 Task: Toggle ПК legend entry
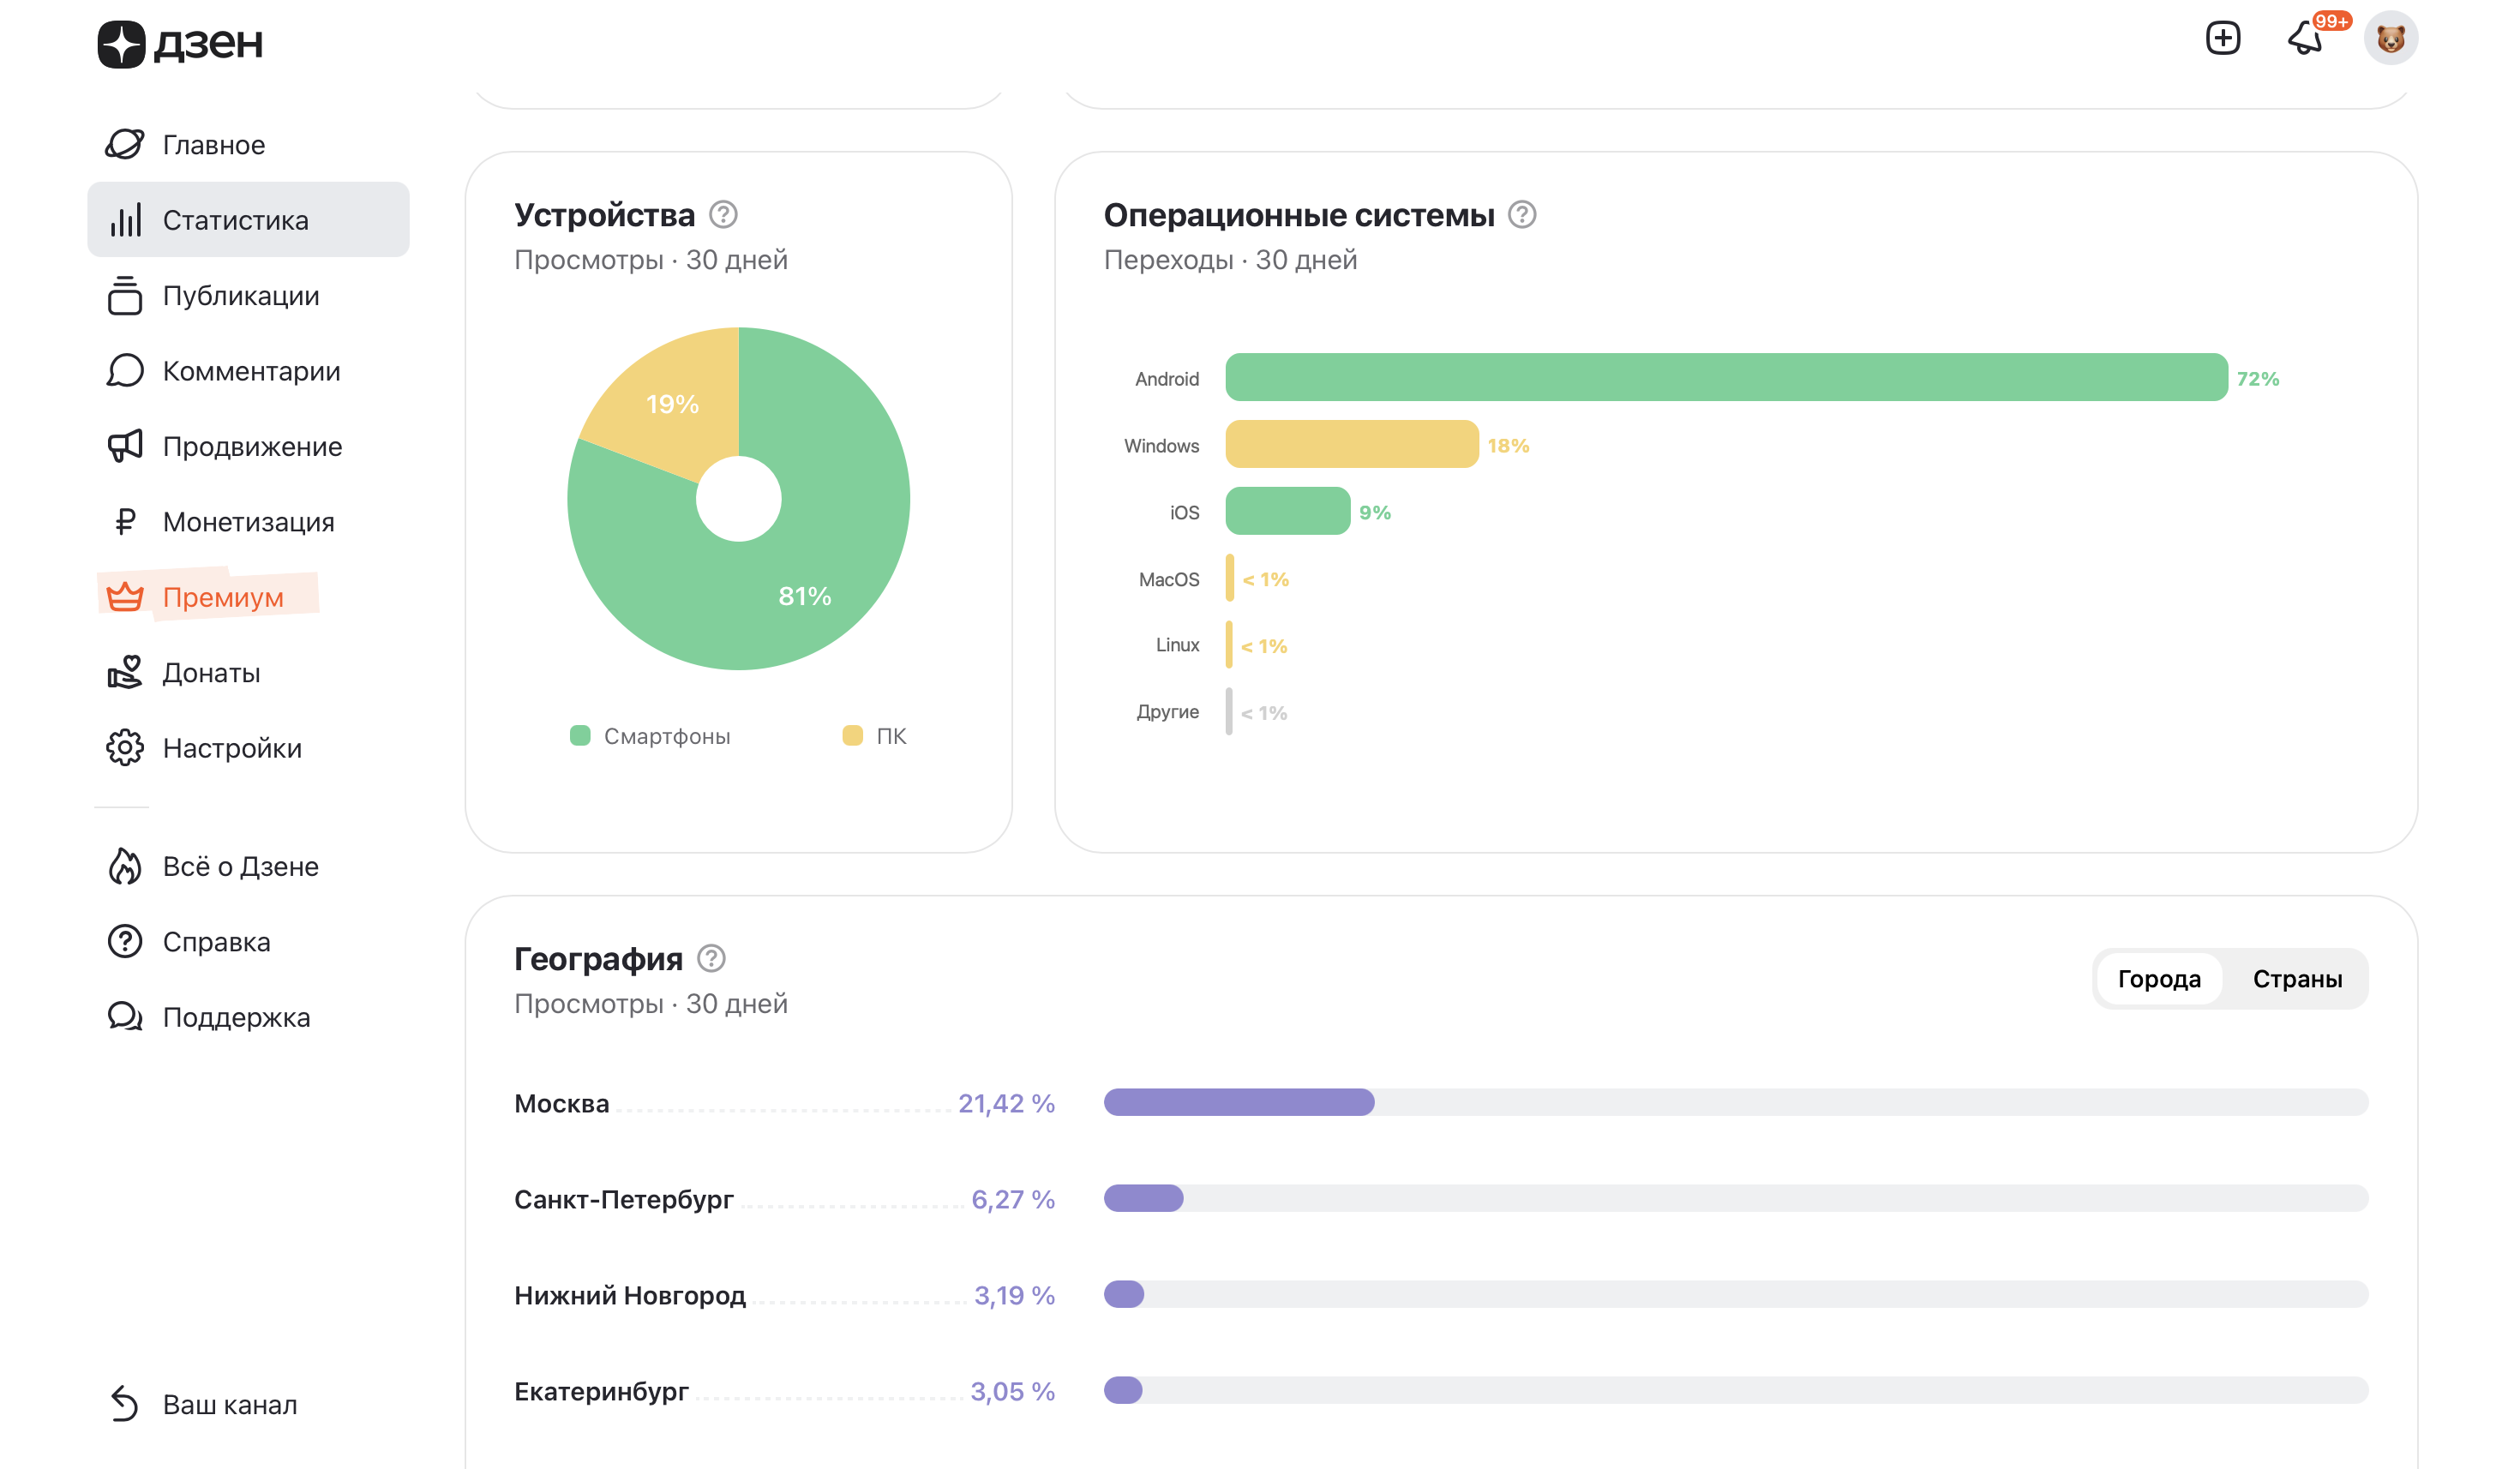tap(875, 736)
